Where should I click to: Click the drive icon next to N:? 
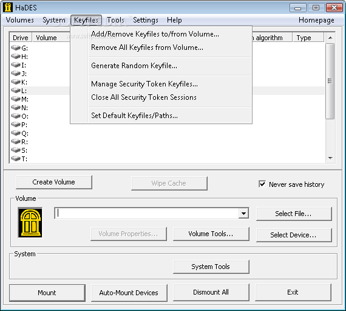point(16,107)
